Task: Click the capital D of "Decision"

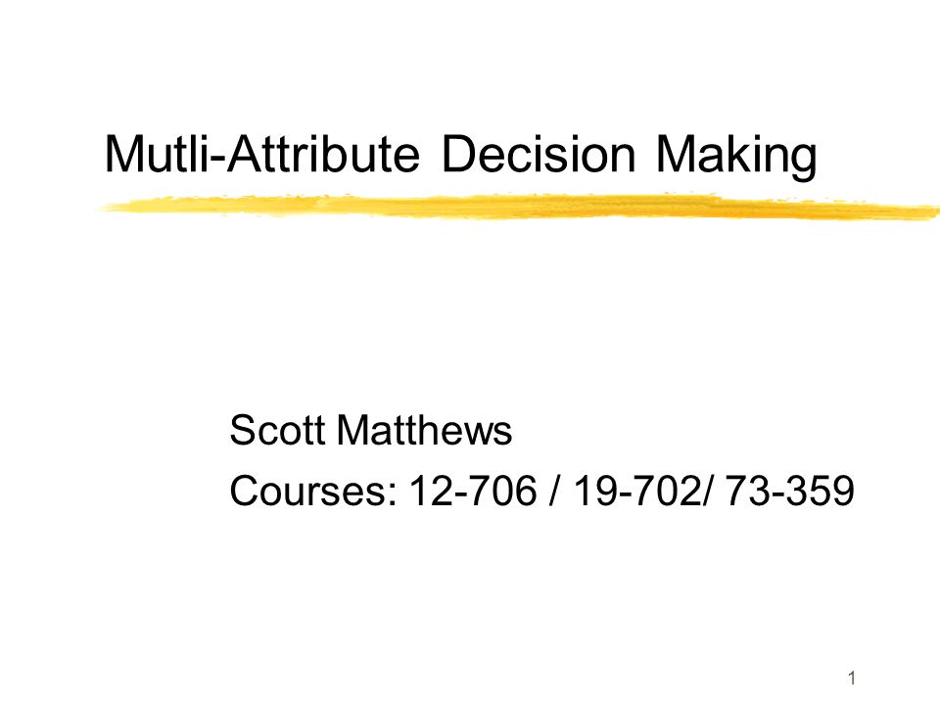Action: pyautogui.click(x=457, y=154)
